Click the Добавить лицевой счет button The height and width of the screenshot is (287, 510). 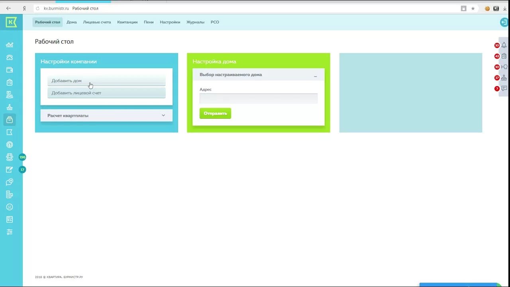coord(106,93)
